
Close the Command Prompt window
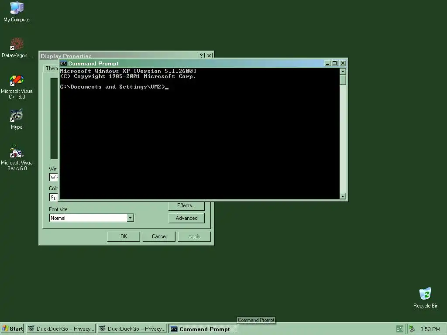pos(343,63)
